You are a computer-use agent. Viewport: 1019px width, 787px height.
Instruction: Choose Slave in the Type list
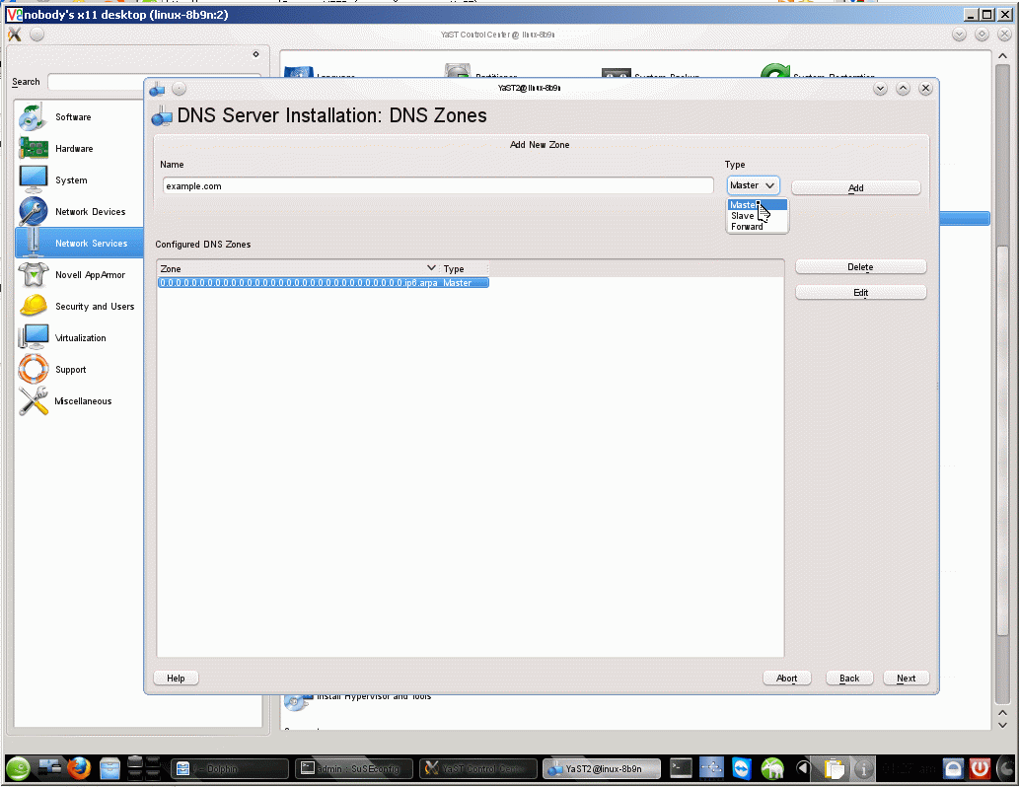[x=758, y=216]
